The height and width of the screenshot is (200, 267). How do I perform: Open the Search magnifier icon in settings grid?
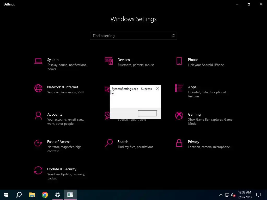click(x=109, y=143)
